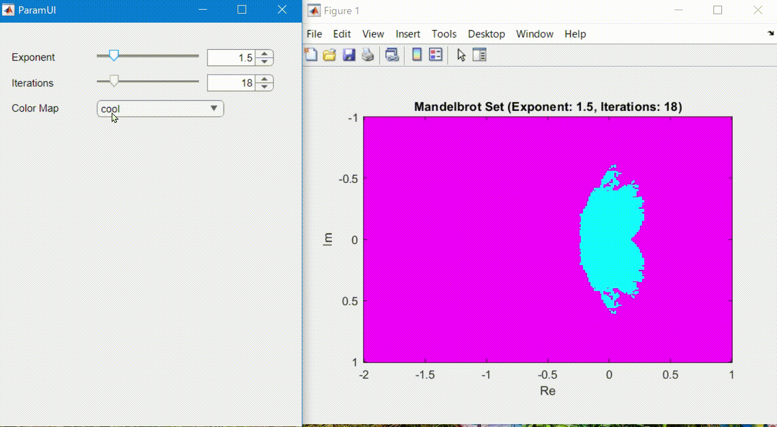777x427 pixels.
Task: Insert a legend using the toolbar icon
Action: tap(436, 54)
